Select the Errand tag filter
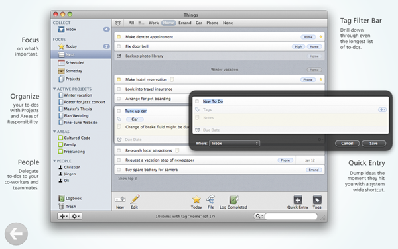Screen dimensions: 398x249 point(185,23)
